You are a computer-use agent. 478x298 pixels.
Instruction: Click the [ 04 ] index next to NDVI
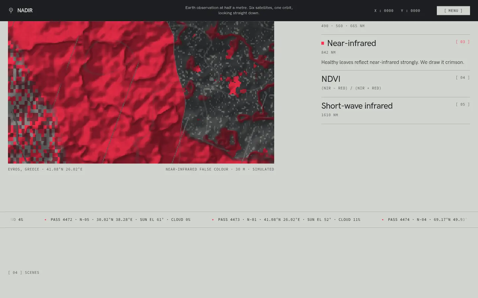pos(463,77)
